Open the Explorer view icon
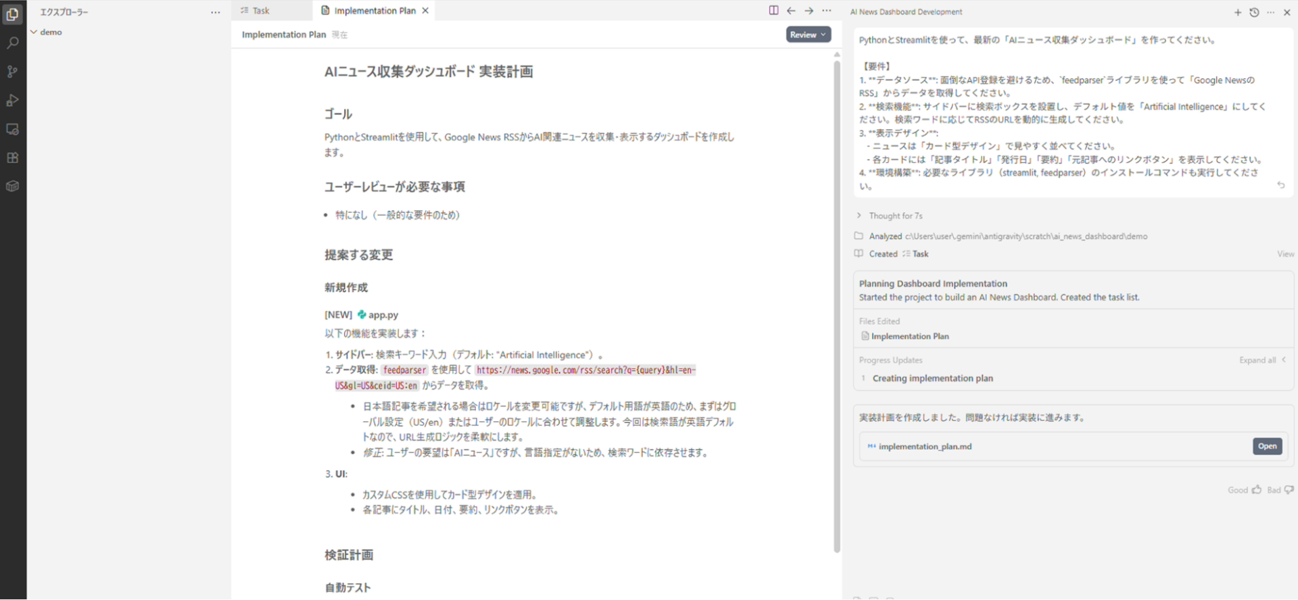Viewport: 1298px width, 600px height. (12, 14)
